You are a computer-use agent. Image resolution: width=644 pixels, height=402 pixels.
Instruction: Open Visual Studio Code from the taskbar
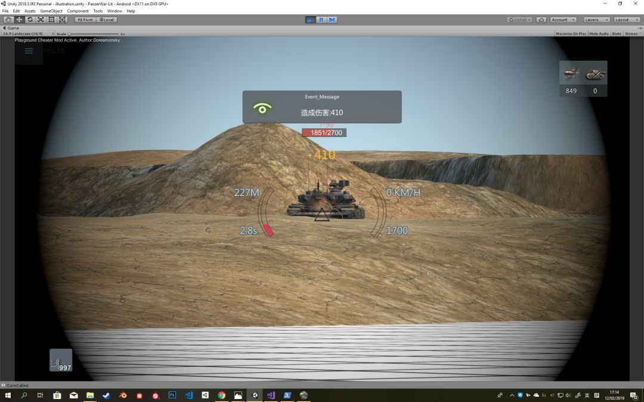click(x=188, y=395)
